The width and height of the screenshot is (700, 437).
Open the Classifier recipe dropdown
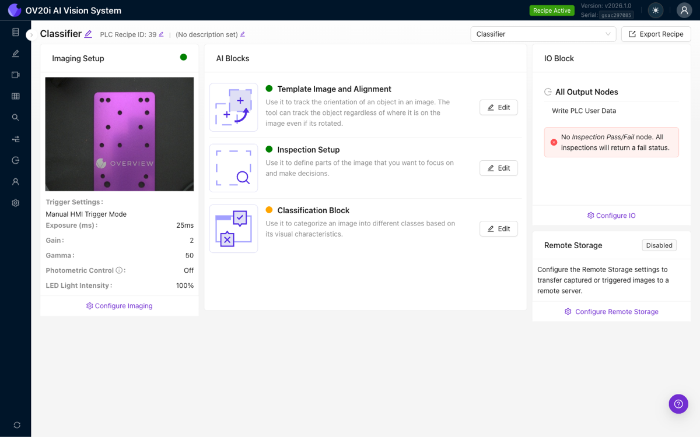(x=542, y=34)
